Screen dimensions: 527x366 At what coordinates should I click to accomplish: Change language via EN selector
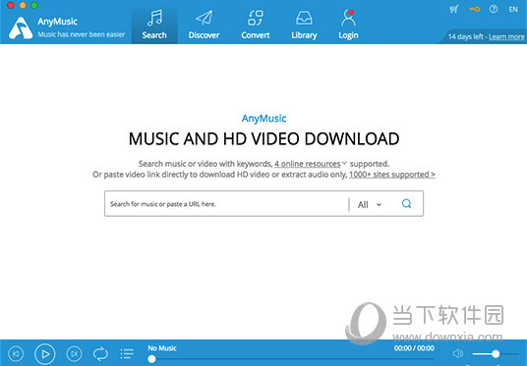(x=513, y=10)
